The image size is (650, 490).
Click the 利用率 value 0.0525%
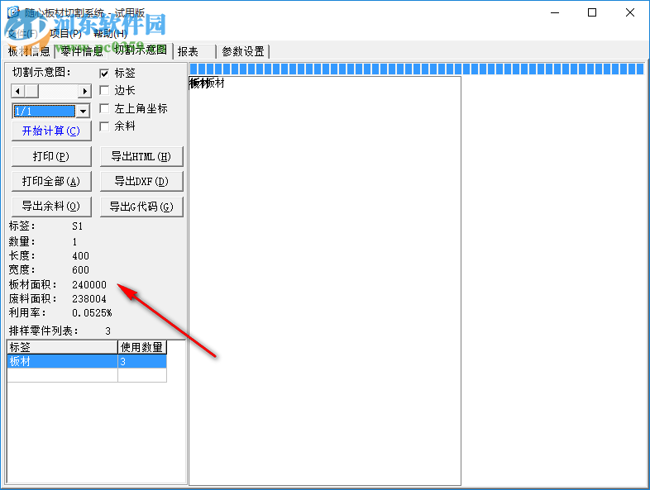click(x=92, y=313)
